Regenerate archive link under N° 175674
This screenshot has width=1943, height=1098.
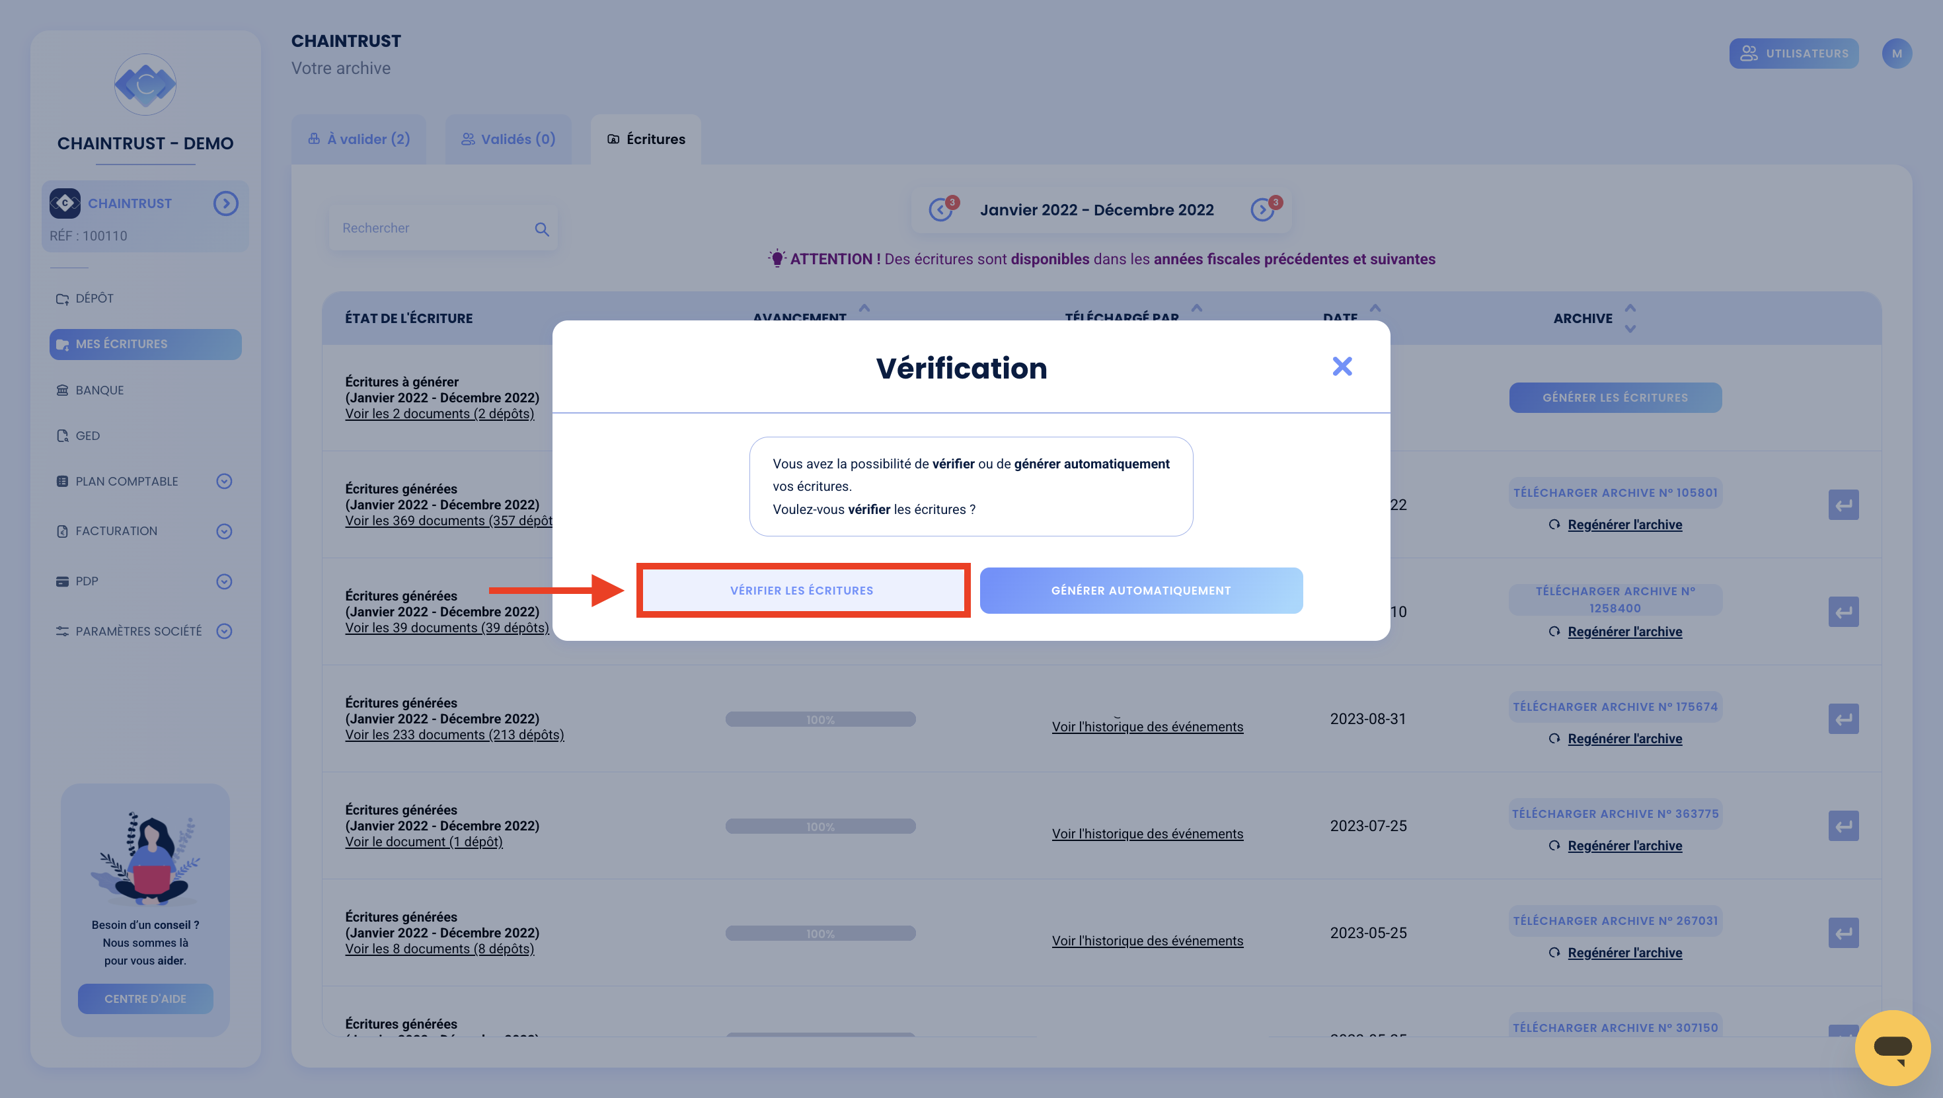click(x=1624, y=739)
